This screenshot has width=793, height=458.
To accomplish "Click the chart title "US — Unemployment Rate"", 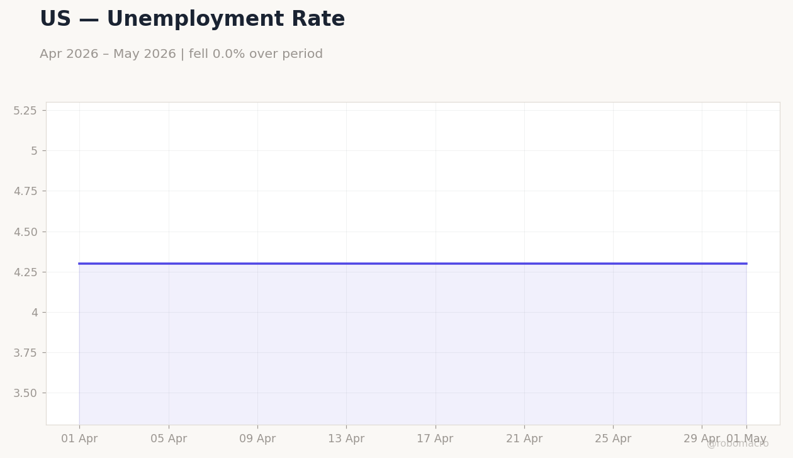I will [192, 20].
